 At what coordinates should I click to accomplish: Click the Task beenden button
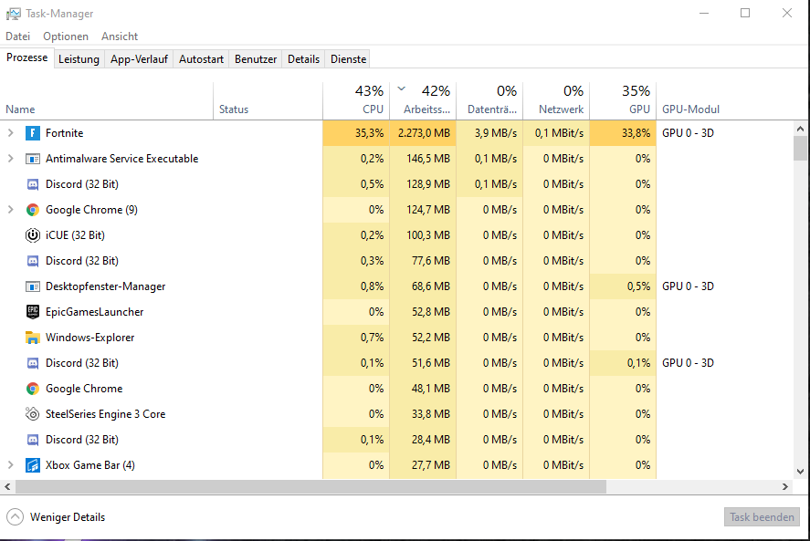tap(762, 516)
